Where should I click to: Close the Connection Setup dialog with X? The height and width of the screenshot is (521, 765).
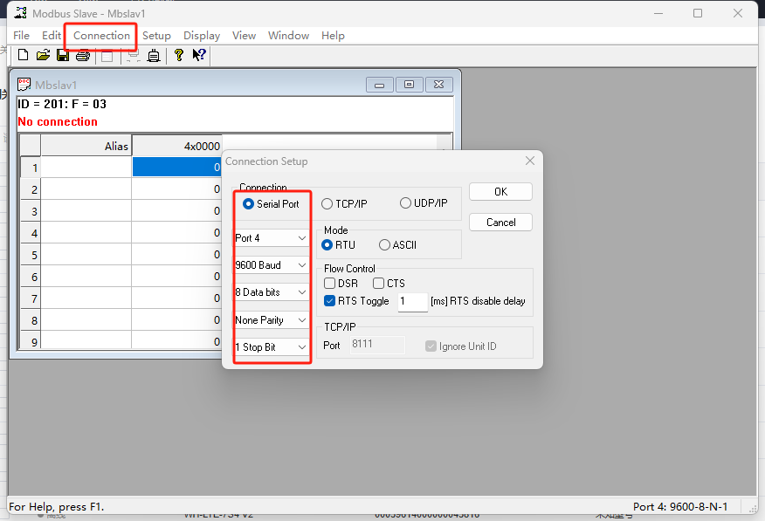529,161
